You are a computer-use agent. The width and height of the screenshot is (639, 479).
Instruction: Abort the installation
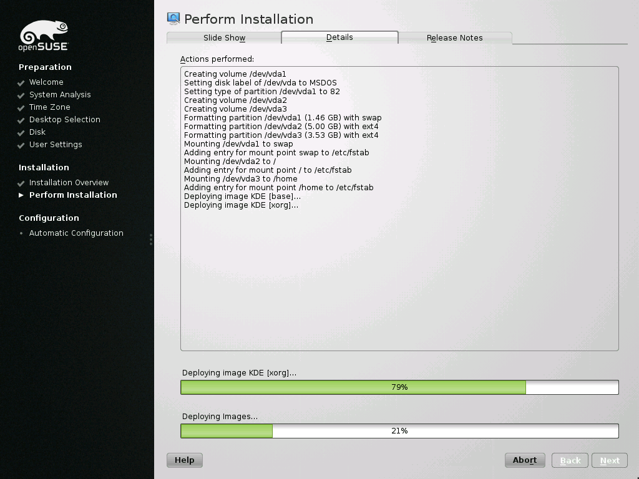(x=525, y=460)
